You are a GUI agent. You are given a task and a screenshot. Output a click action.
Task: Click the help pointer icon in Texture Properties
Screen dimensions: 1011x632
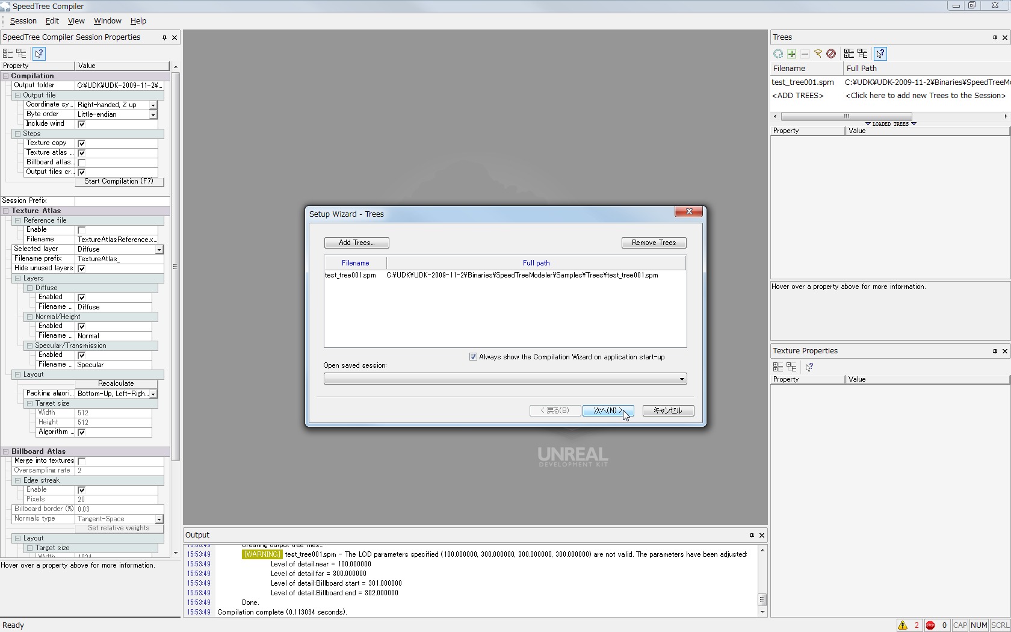[x=809, y=367]
